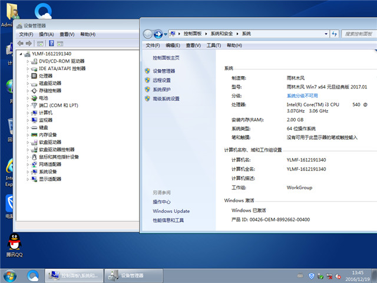Click the forward button in System window
The width and height of the screenshot is (377, 283).
[158, 34]
